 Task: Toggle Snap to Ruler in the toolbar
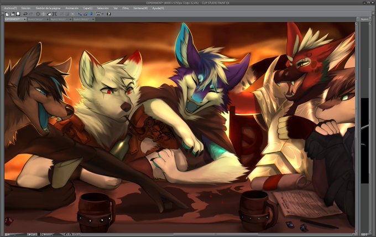tap(80, 14)
